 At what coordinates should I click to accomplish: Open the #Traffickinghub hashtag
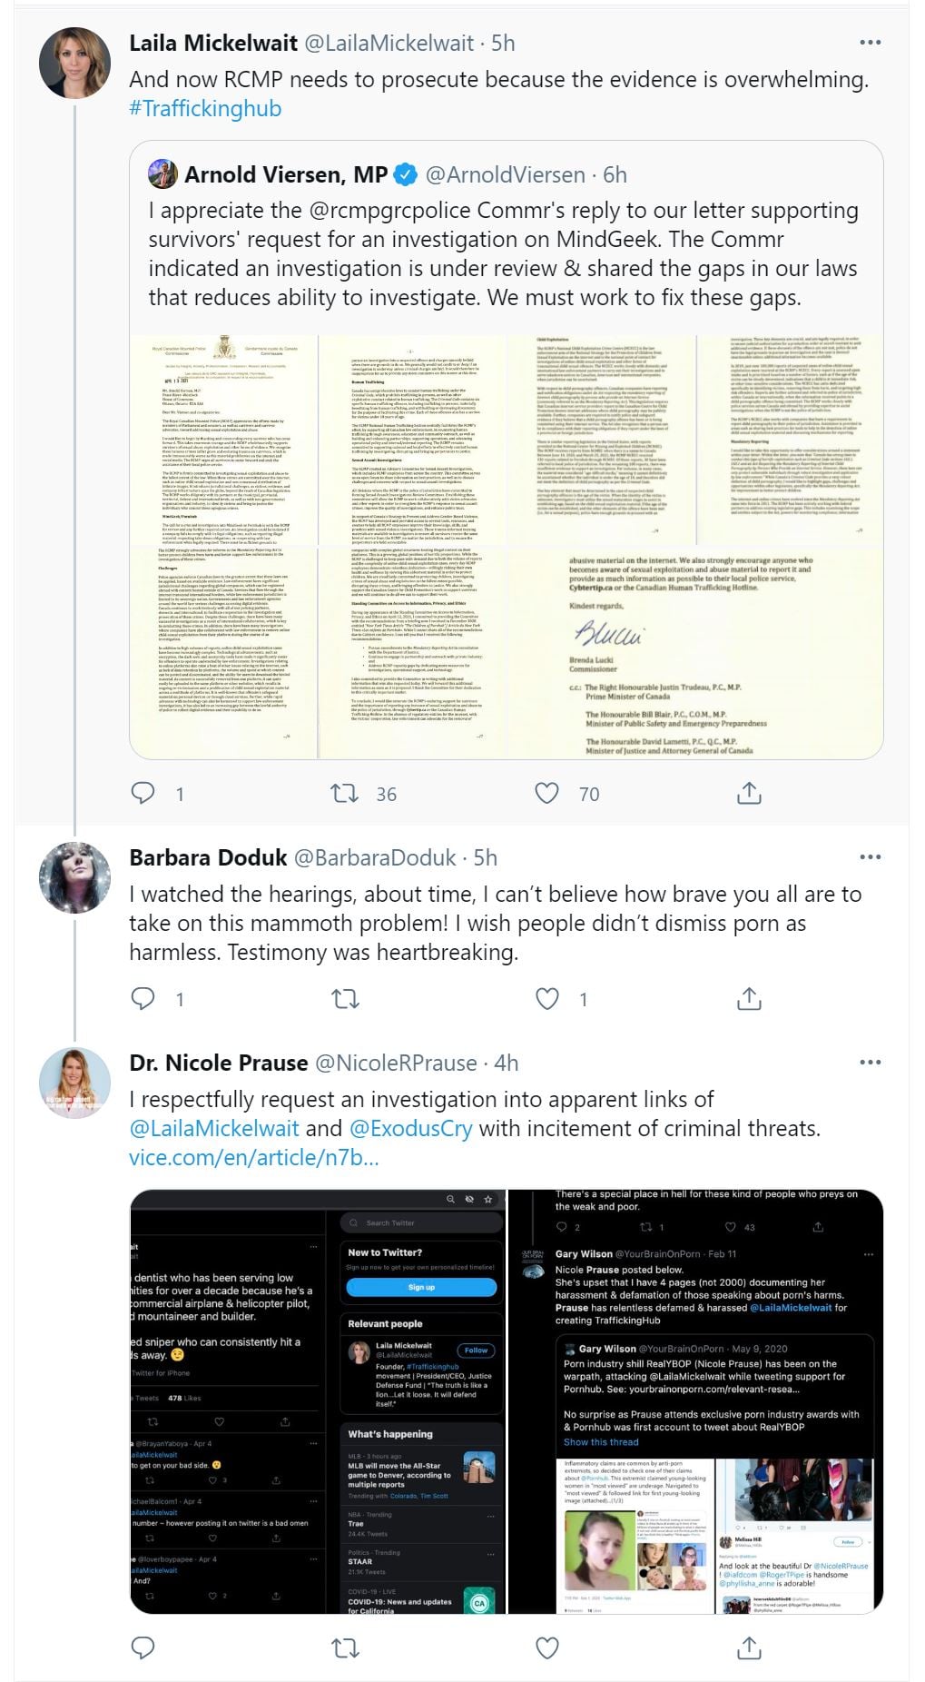tap(205, 109)
